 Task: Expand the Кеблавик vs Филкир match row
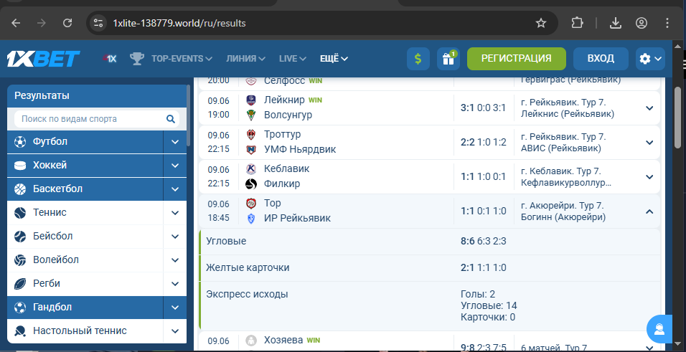click(649, 176)
